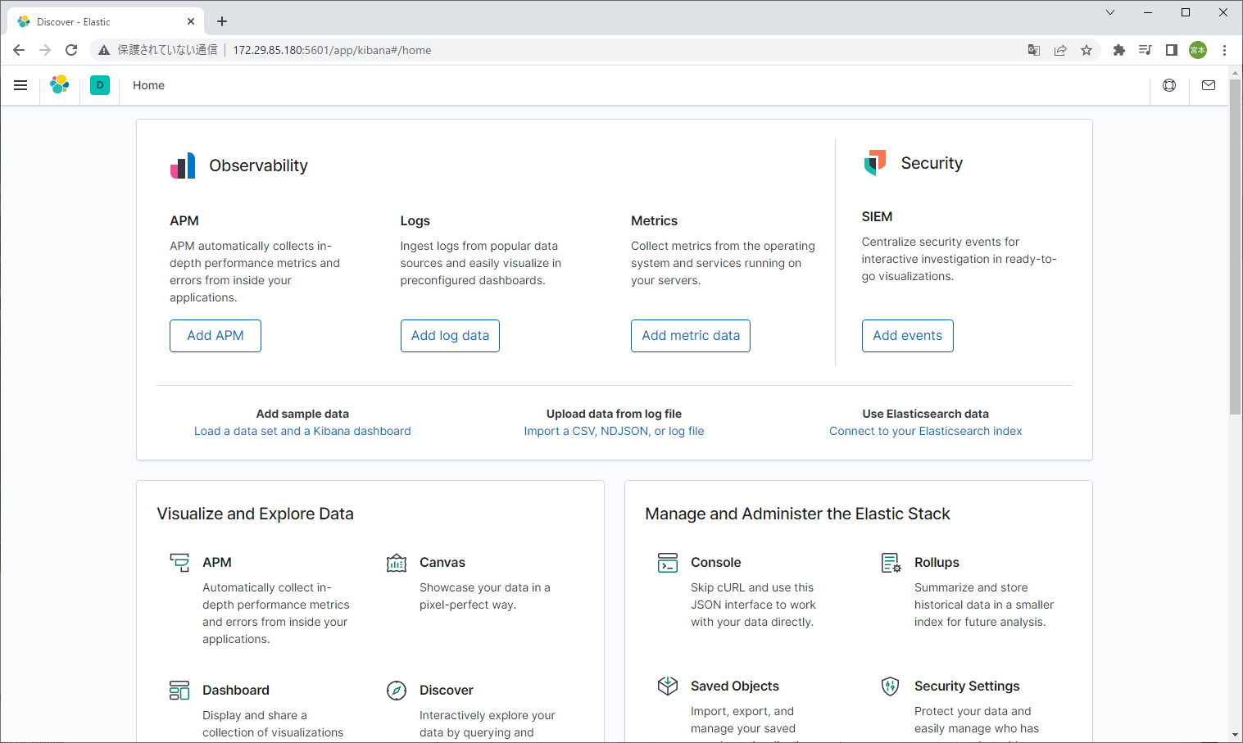The height and width of the screenshot is (743, 1243).
Task: Click the Dashboard icon
Action: (179, 691)
